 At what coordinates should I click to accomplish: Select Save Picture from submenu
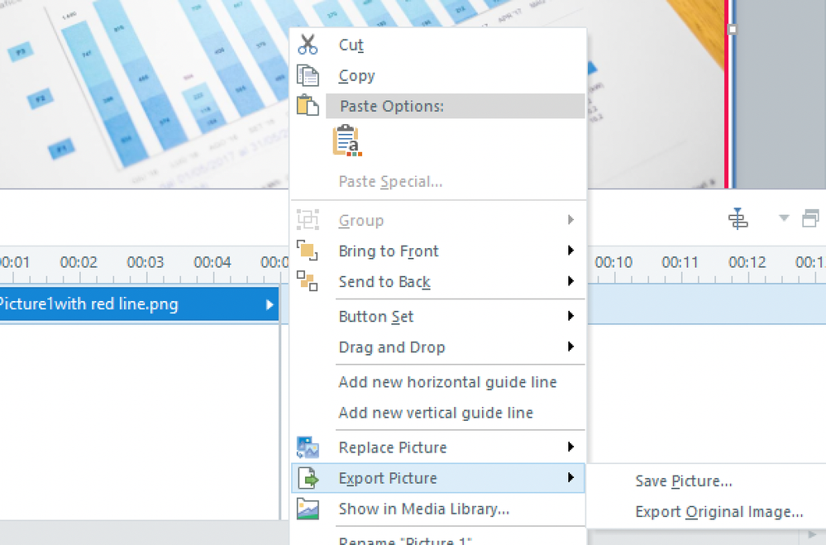pyautogui.click(x=684, y=481)
